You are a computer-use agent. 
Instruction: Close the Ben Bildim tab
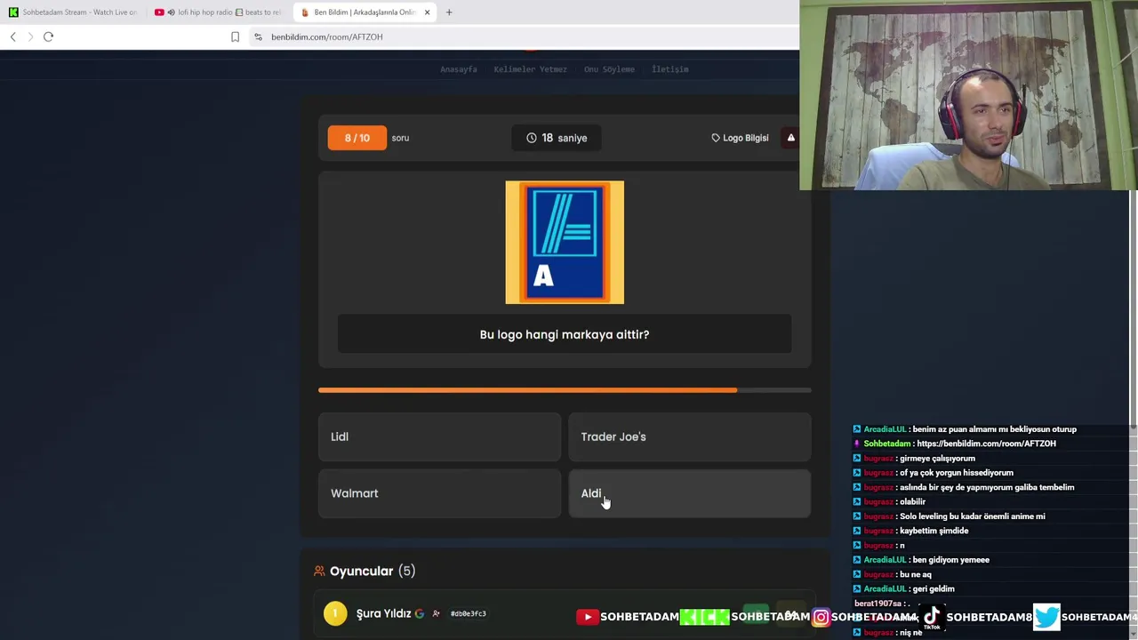(x=427, y=12)
